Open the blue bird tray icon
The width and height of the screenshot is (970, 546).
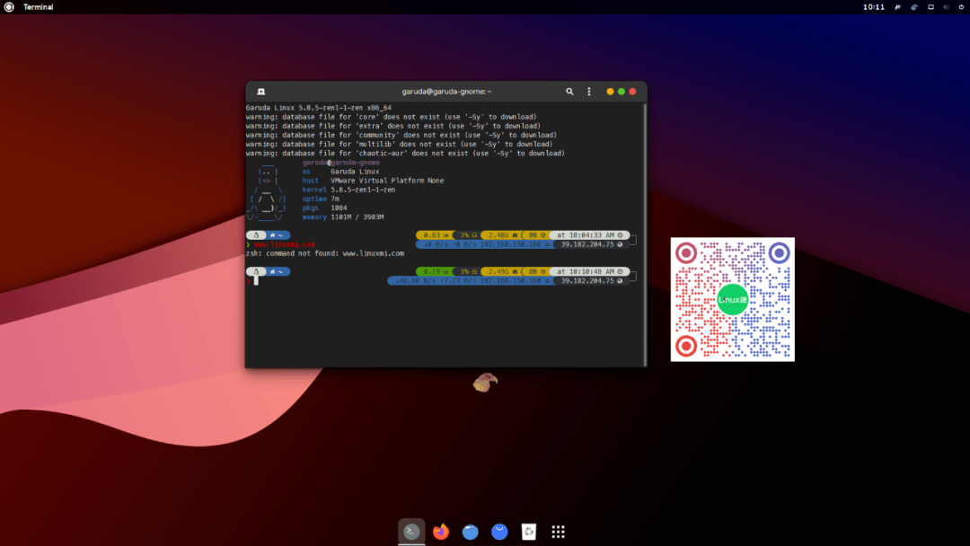(914, 7)
